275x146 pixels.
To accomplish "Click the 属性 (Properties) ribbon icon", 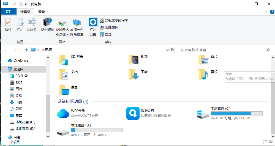I will [8, 25].
